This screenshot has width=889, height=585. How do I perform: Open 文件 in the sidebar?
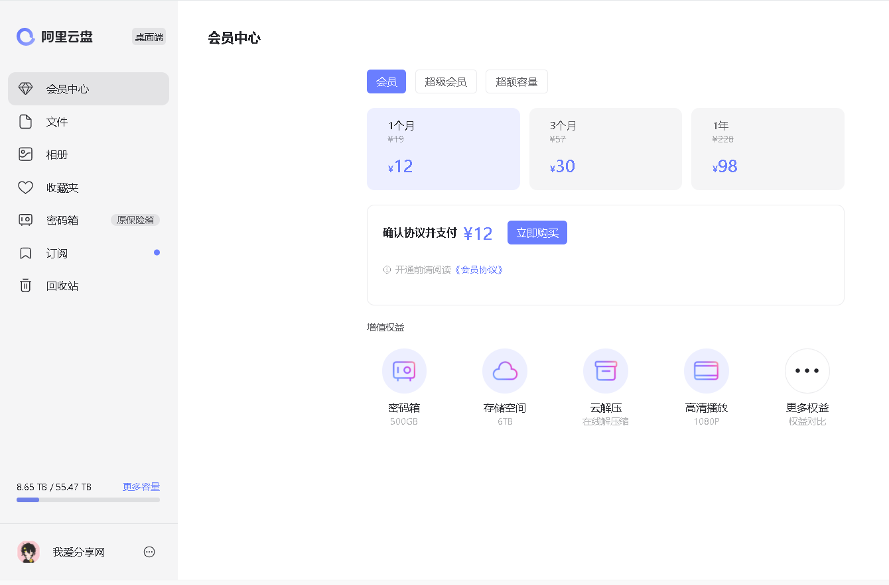point(88,122)
